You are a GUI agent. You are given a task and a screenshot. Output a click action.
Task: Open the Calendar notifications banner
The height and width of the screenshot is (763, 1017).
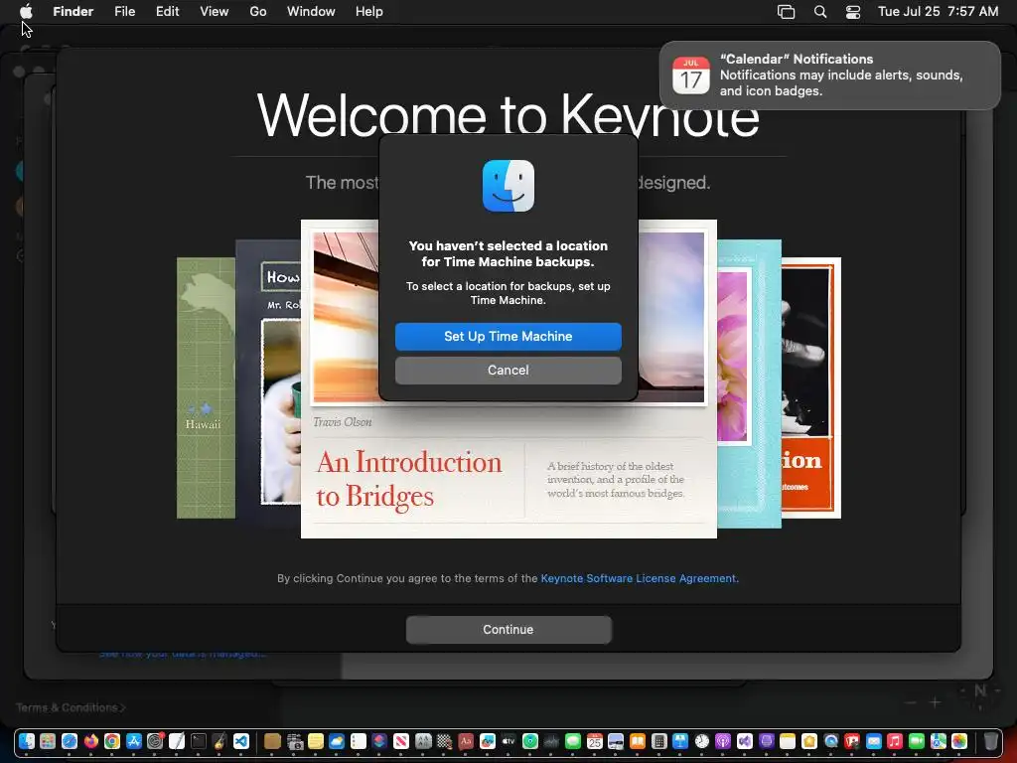[830, 76]
